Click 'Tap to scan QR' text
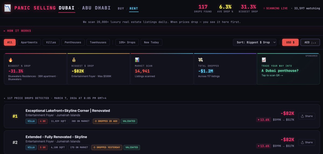 pos(272,75)
